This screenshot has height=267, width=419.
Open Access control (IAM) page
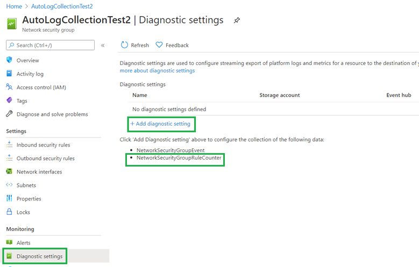[x=41, y=88]
